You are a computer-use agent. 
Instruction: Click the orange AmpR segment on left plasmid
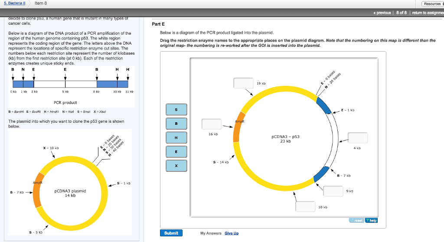tap(38, 190)
